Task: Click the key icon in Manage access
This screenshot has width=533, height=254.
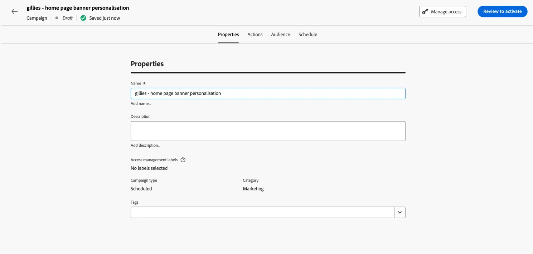Action: point(425,11)
